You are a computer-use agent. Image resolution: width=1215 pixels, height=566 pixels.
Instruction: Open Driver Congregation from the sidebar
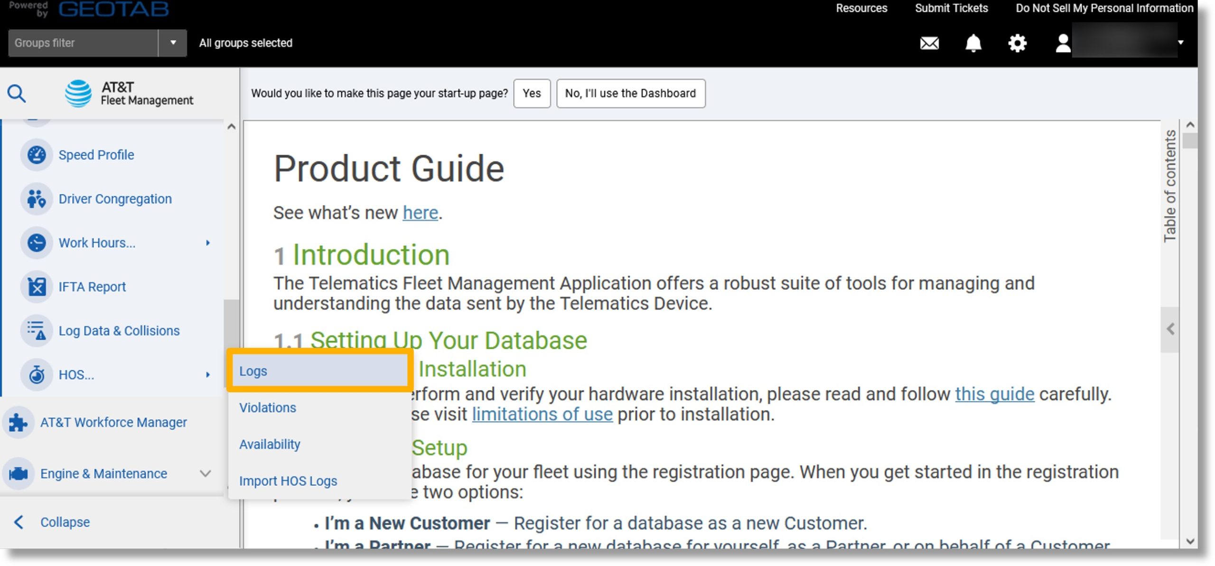point(115,199)
